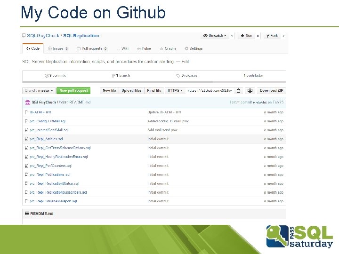Open the Update README.md latest commit message
Screen dimensions: 339x254
pyautogui.click(x=74, y=103)
